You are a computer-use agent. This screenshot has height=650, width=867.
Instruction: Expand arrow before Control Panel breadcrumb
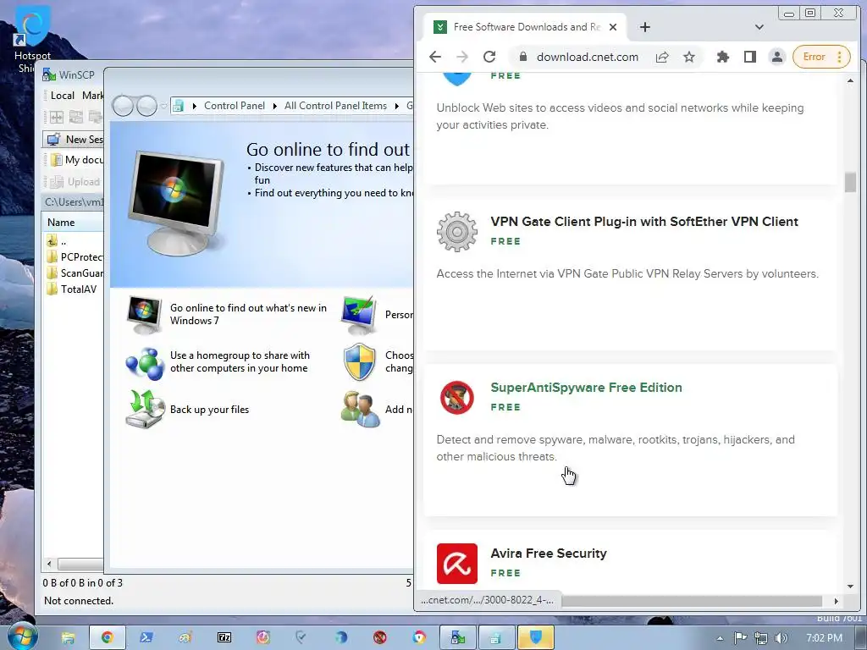coord(195,106)
